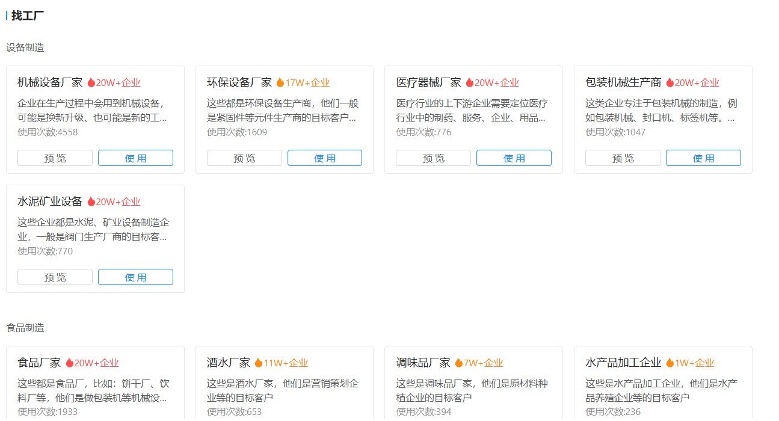Preview the 机械设备厂家 template
The image size is (779, 421).
(x=55, y=158)
